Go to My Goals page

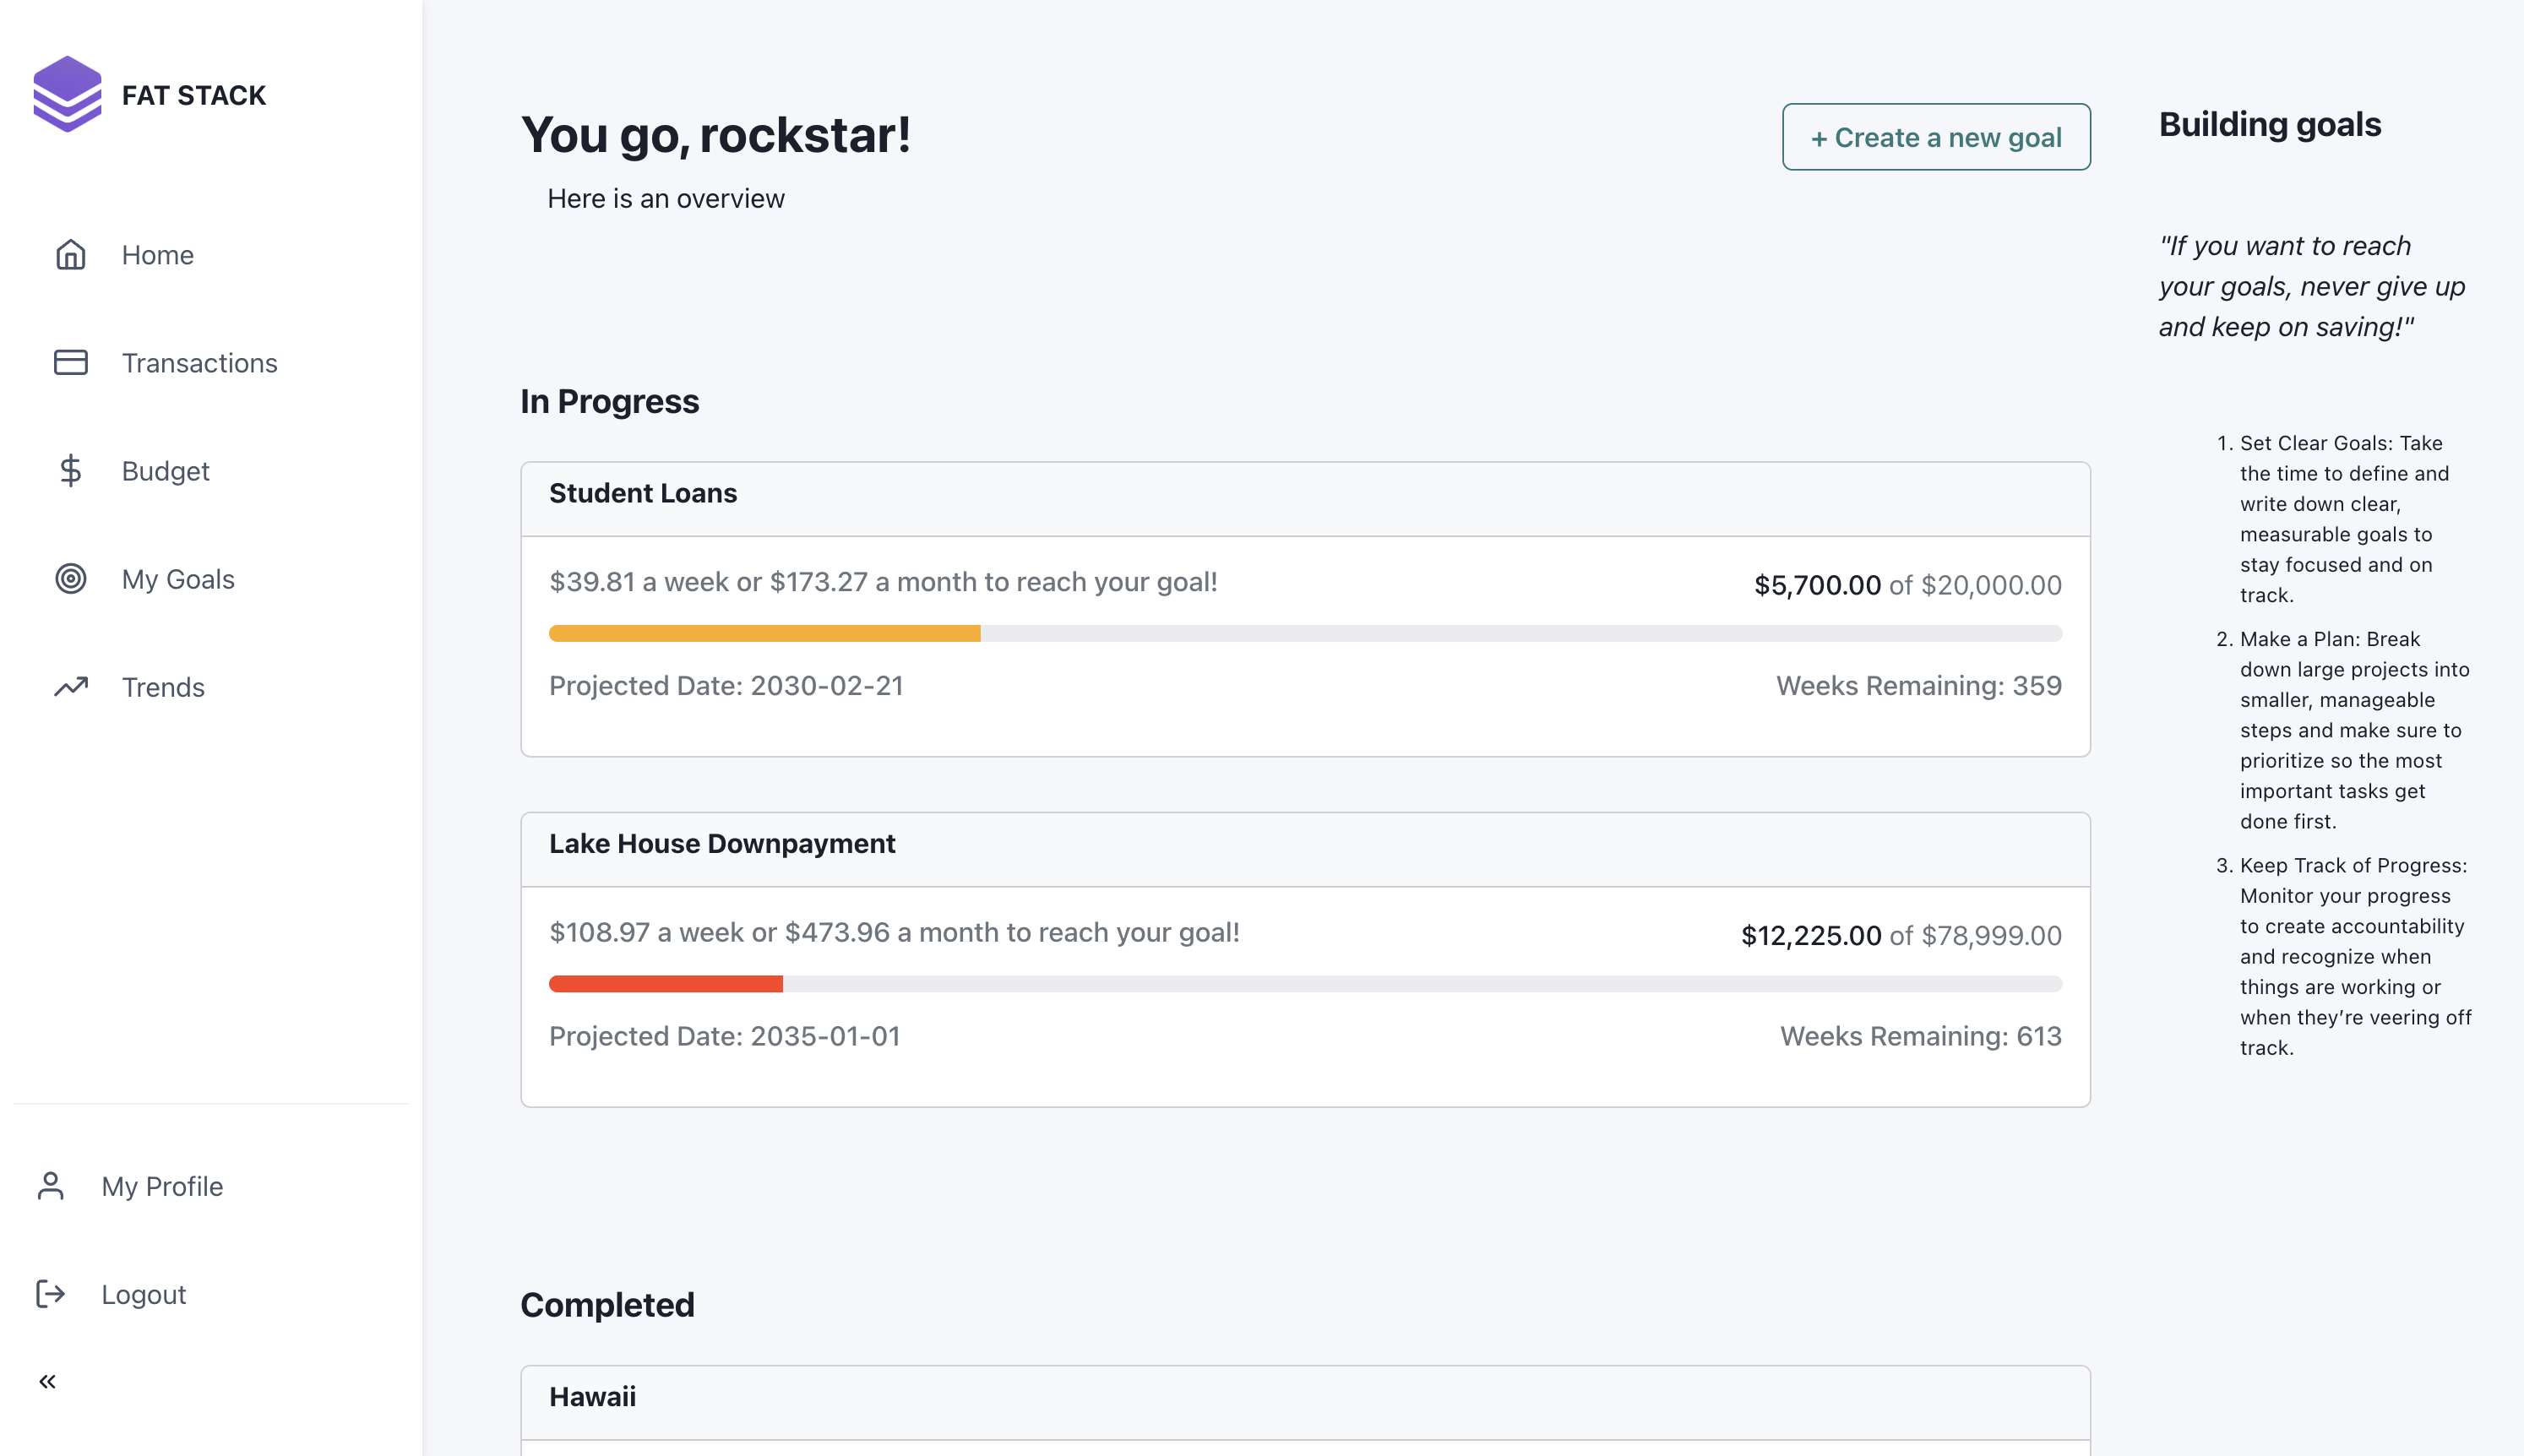click(178, 579)
